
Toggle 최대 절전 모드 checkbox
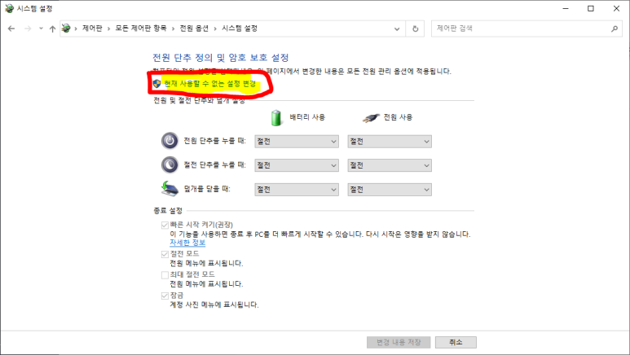[x=165, y=275]
